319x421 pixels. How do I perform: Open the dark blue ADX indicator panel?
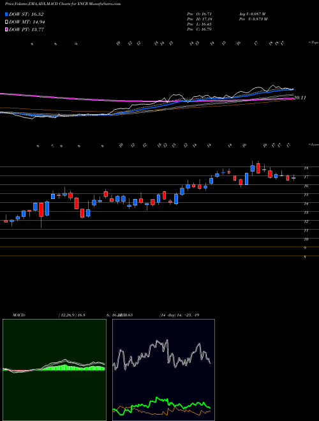[x=163, y=370]
